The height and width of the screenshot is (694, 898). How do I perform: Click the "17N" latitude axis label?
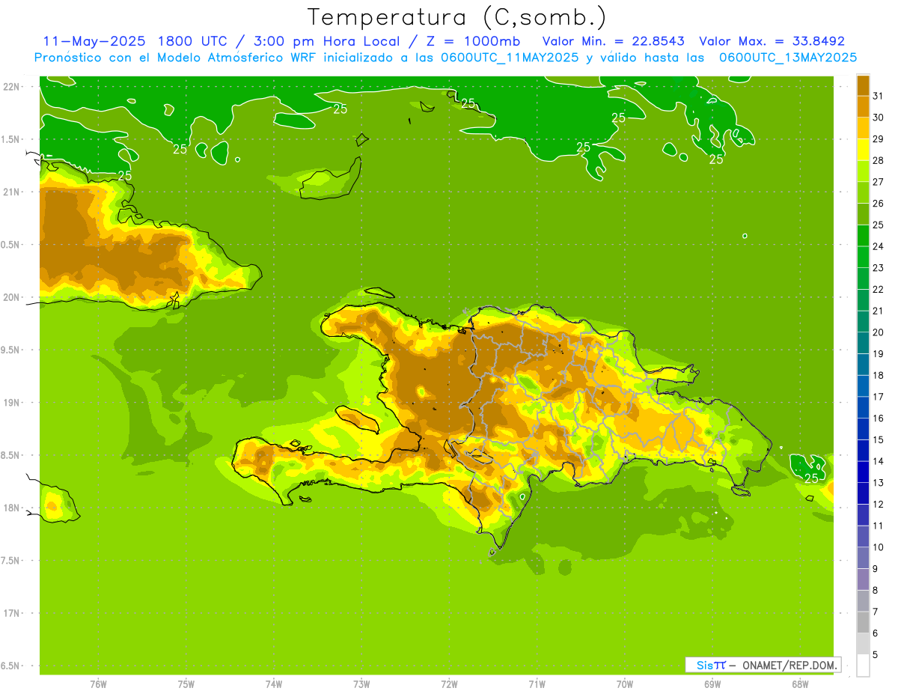click(12, 613)
